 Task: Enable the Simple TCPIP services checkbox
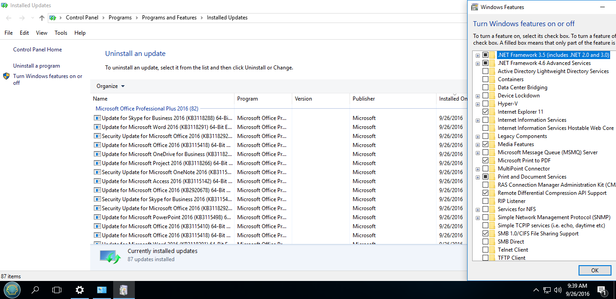485,225
